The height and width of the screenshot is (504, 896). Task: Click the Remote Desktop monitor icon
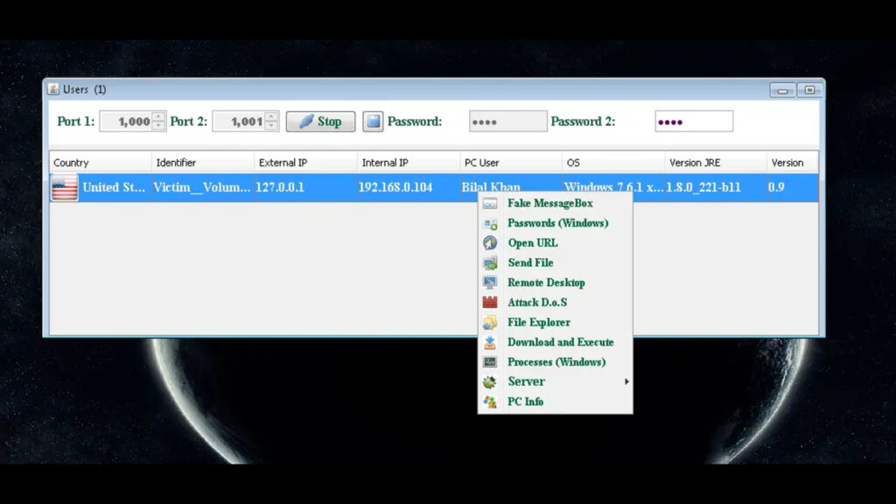pyautogui.click(x=490, y=283)
